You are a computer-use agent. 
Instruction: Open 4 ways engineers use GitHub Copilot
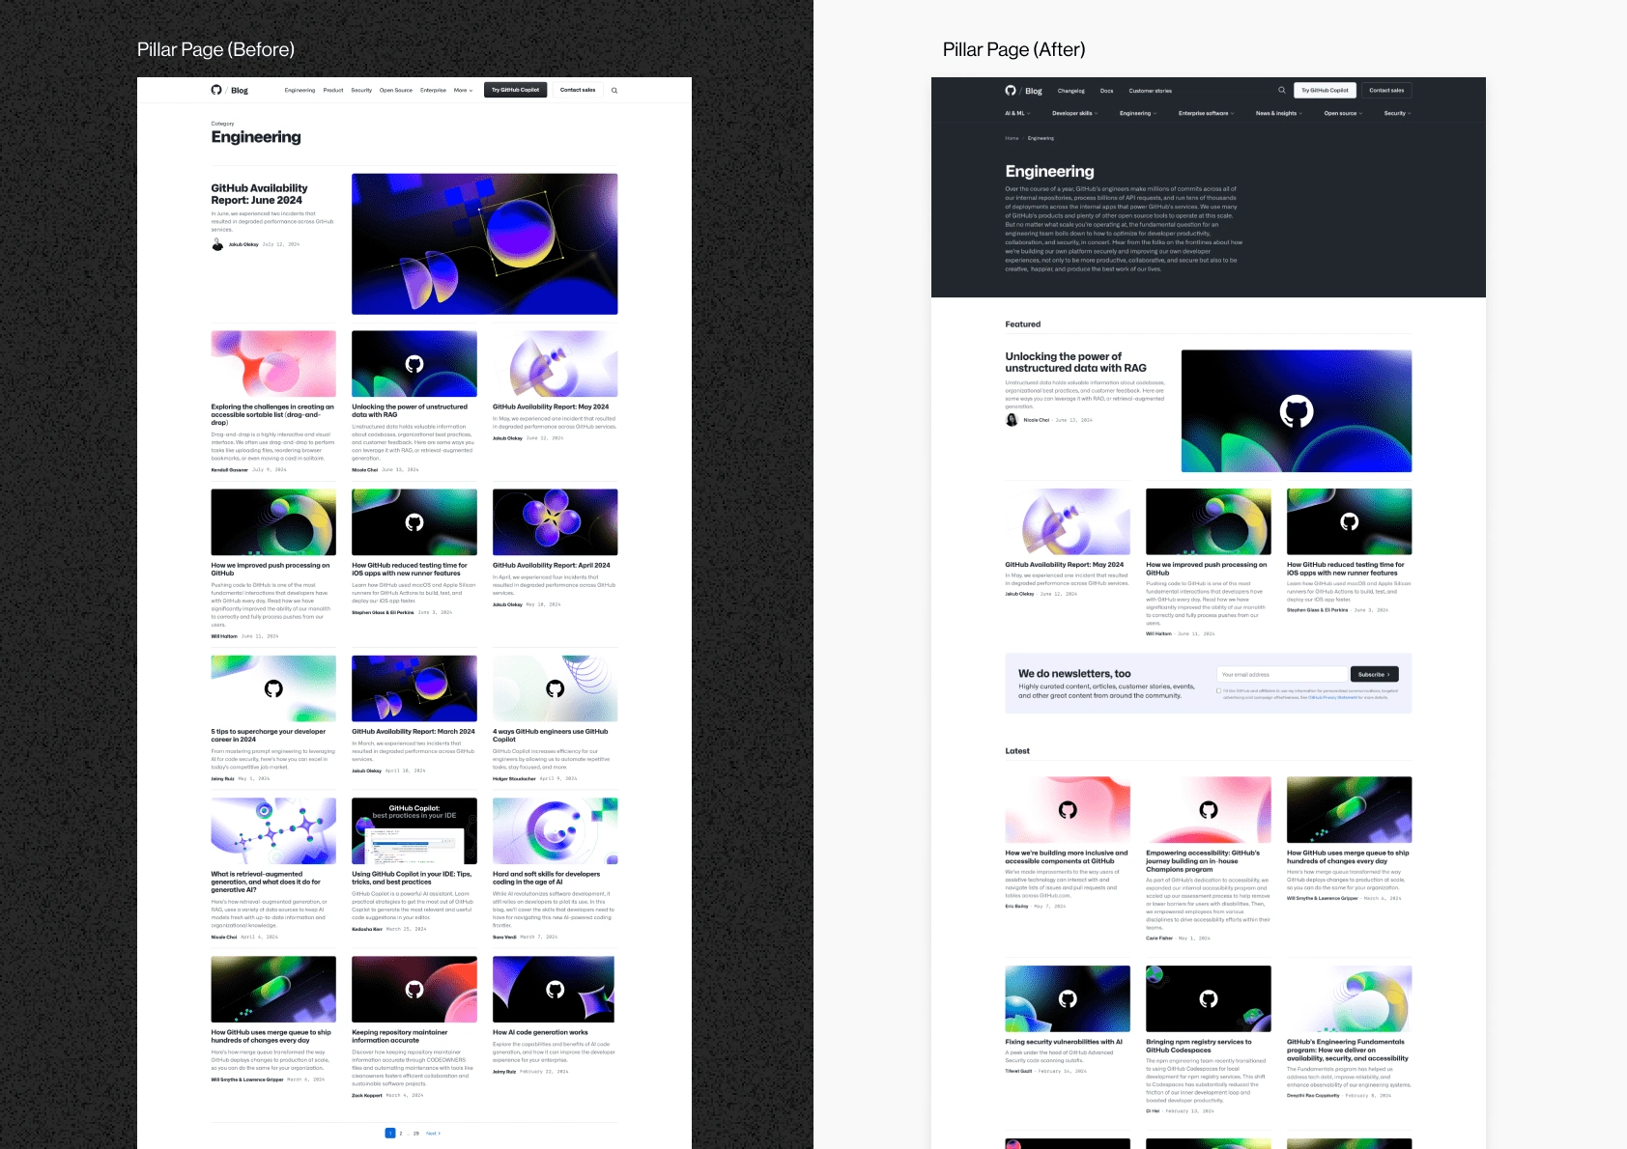click(x=550, y=735)
